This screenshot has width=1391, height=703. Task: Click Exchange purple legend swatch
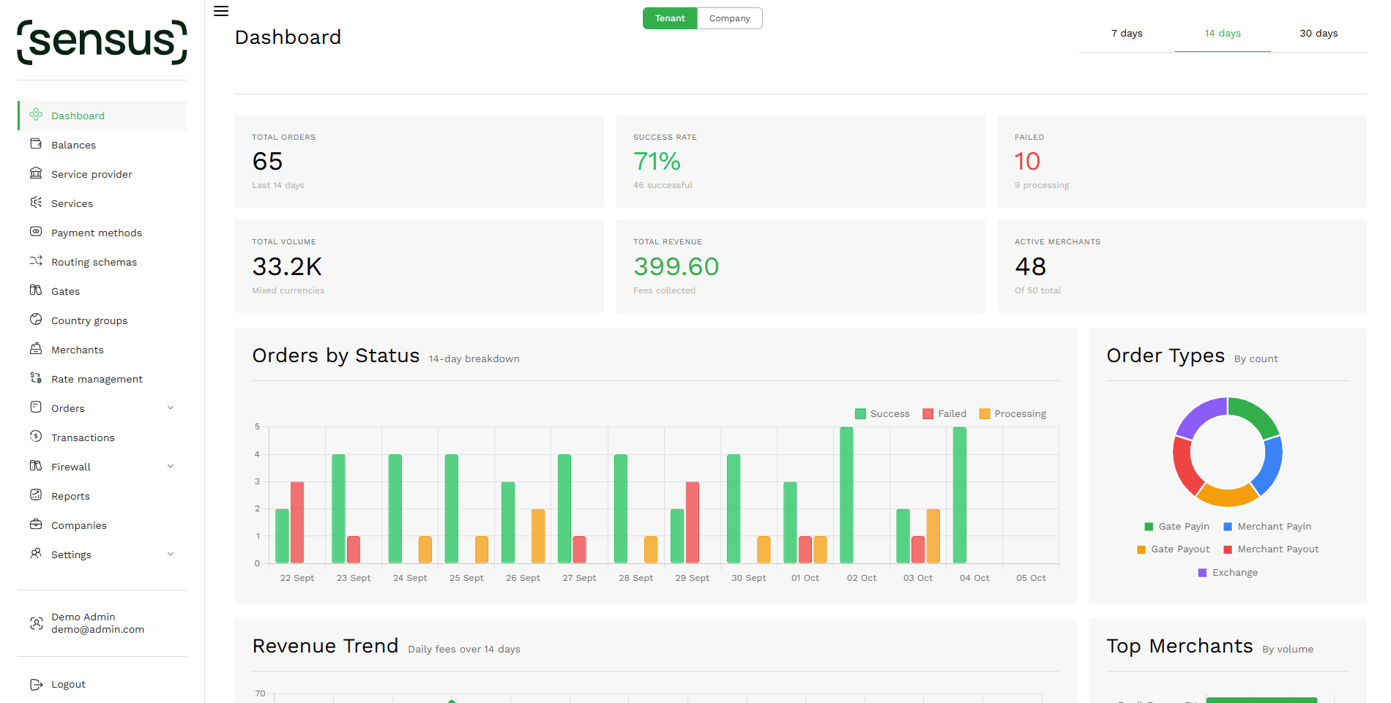click(x=1202, y=573)
